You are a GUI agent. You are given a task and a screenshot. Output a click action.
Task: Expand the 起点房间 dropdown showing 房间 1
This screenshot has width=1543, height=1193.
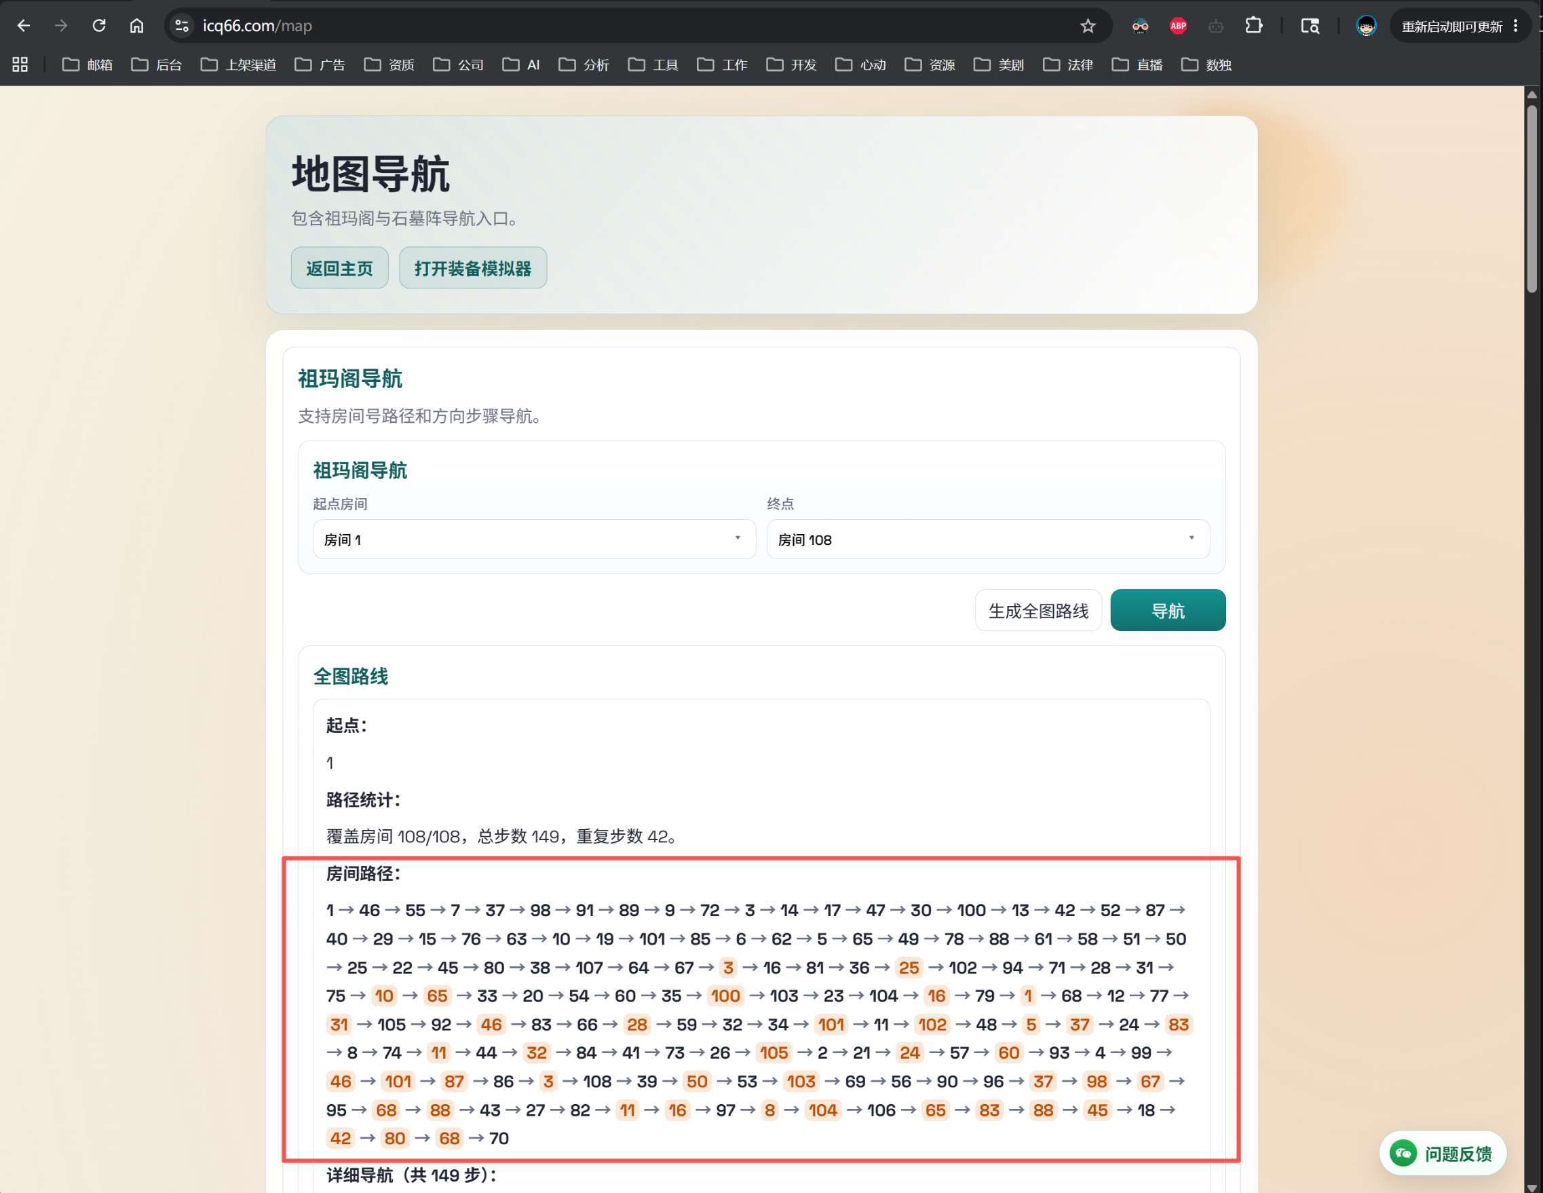click(x=534, y=539)
